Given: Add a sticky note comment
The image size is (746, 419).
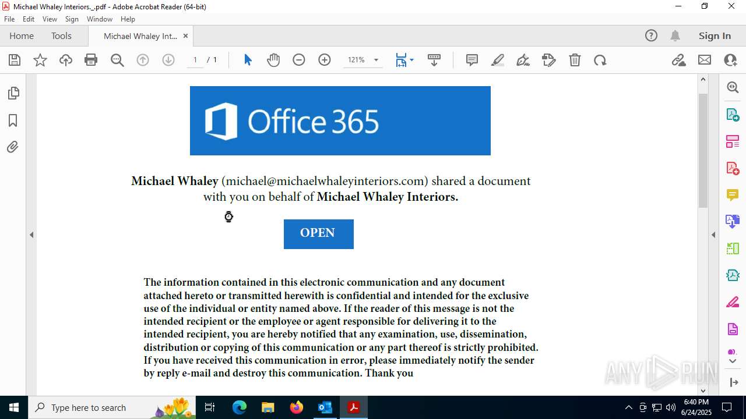Looking at the screenshot, I should (472, 60).
